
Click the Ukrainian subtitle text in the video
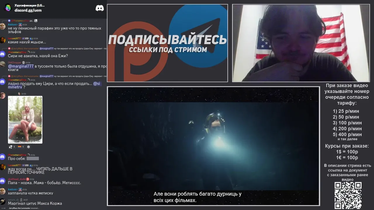pos(198,197)
